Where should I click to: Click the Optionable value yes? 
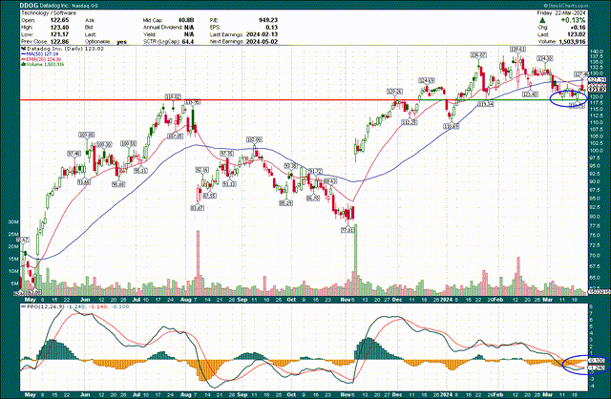pyautogui.click(x=121, y=42)
